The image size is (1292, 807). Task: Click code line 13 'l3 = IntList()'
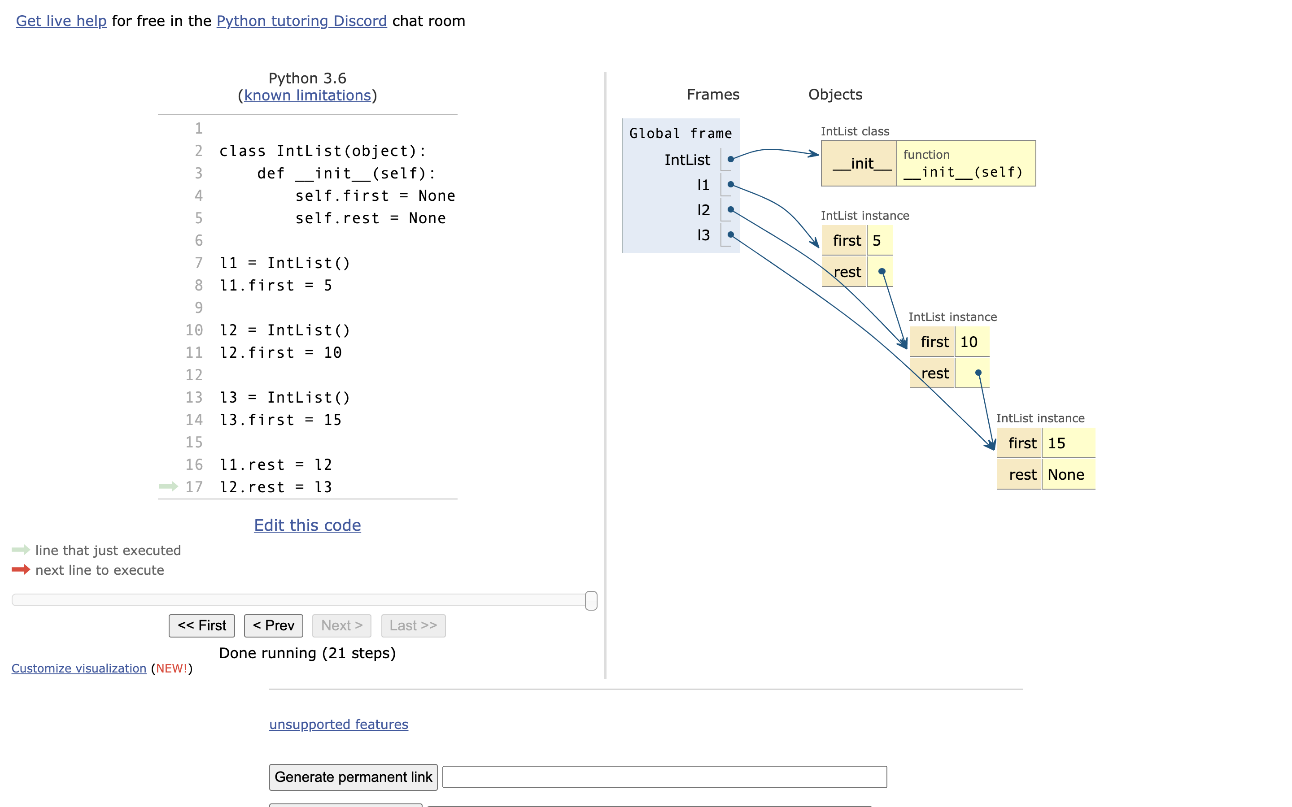tap(284, 398)
